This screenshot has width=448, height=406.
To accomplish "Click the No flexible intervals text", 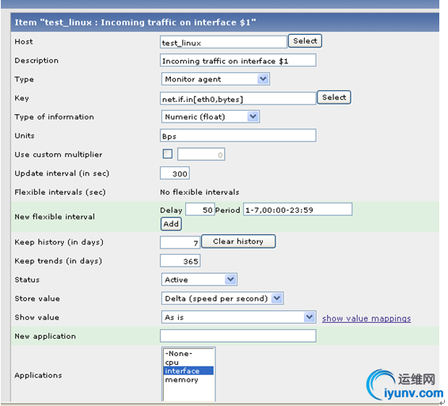I will click(199, 192).
